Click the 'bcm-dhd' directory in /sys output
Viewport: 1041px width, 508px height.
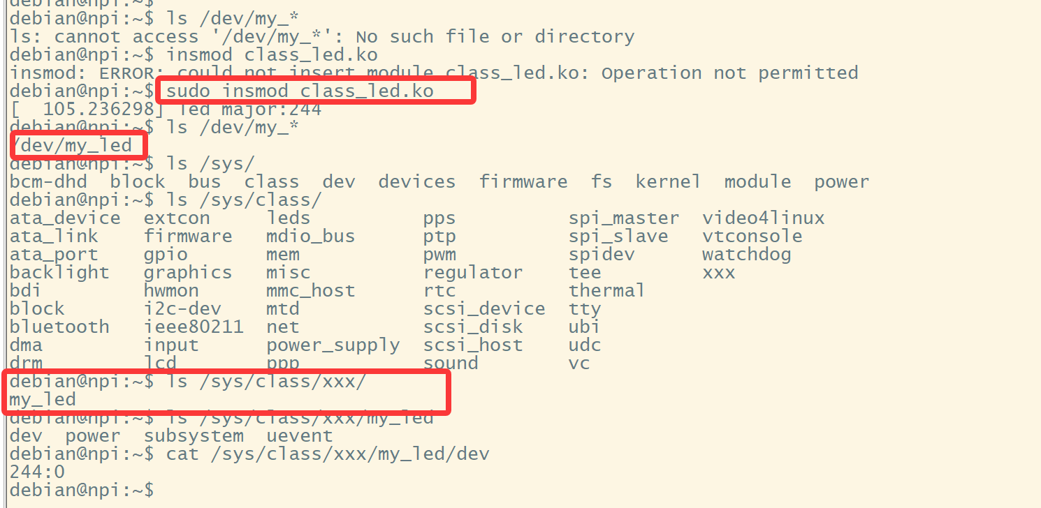pyautogui.click(x=48, y=182)
